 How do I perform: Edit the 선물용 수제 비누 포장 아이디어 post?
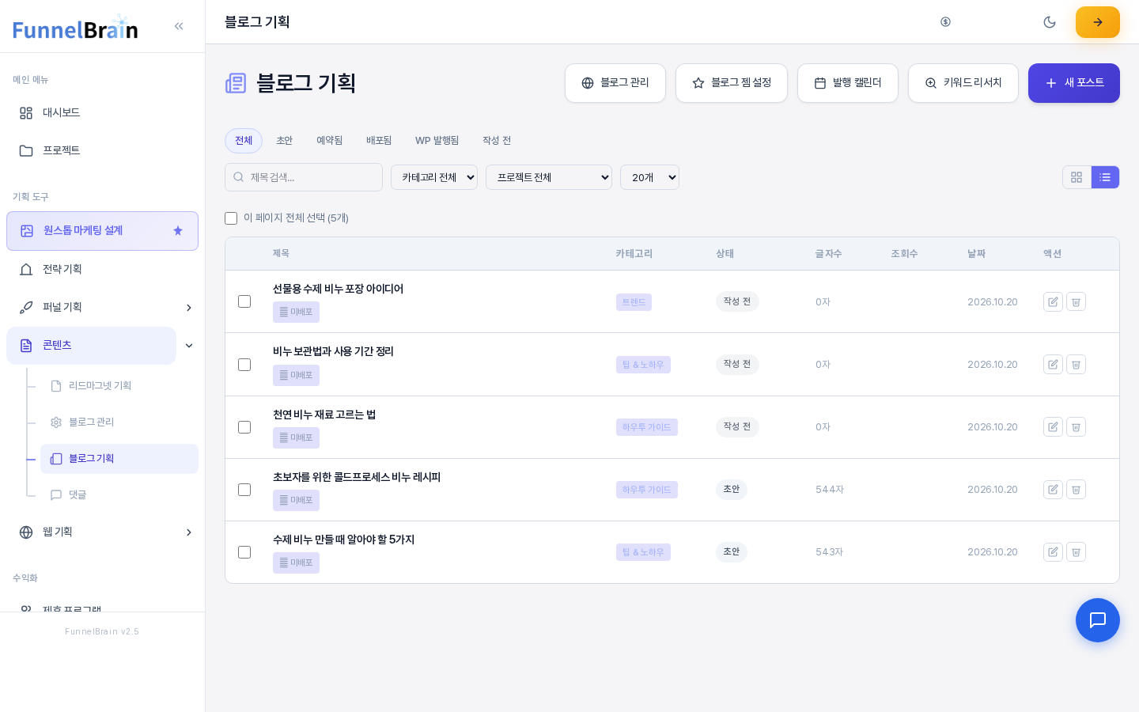coord(1053,301)
